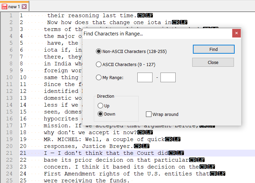Click the red save icon on new 1 tab
The width and height of the screenshot is (255, 183).
point(4,7)
